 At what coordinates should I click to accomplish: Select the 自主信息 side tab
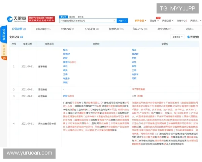(x=4, y=52)
